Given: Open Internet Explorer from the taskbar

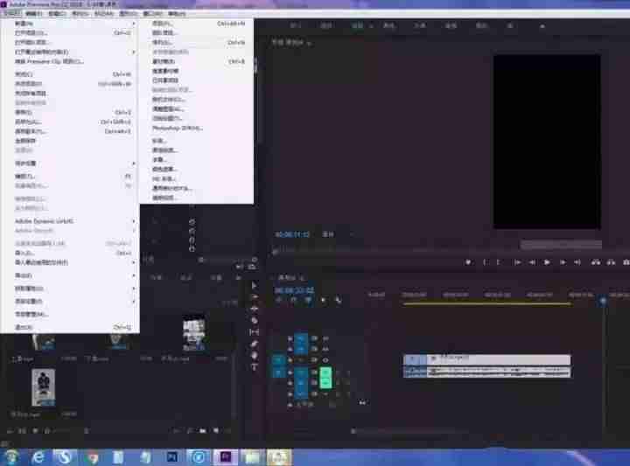Looking at the screenshot, I should point(38,456).
